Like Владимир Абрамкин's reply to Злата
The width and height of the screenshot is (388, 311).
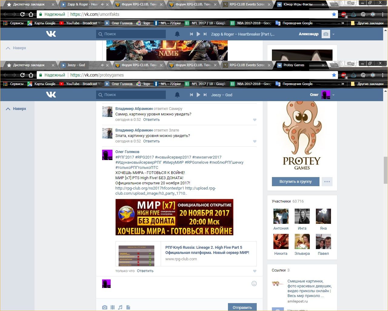click(x=255, y=141)
